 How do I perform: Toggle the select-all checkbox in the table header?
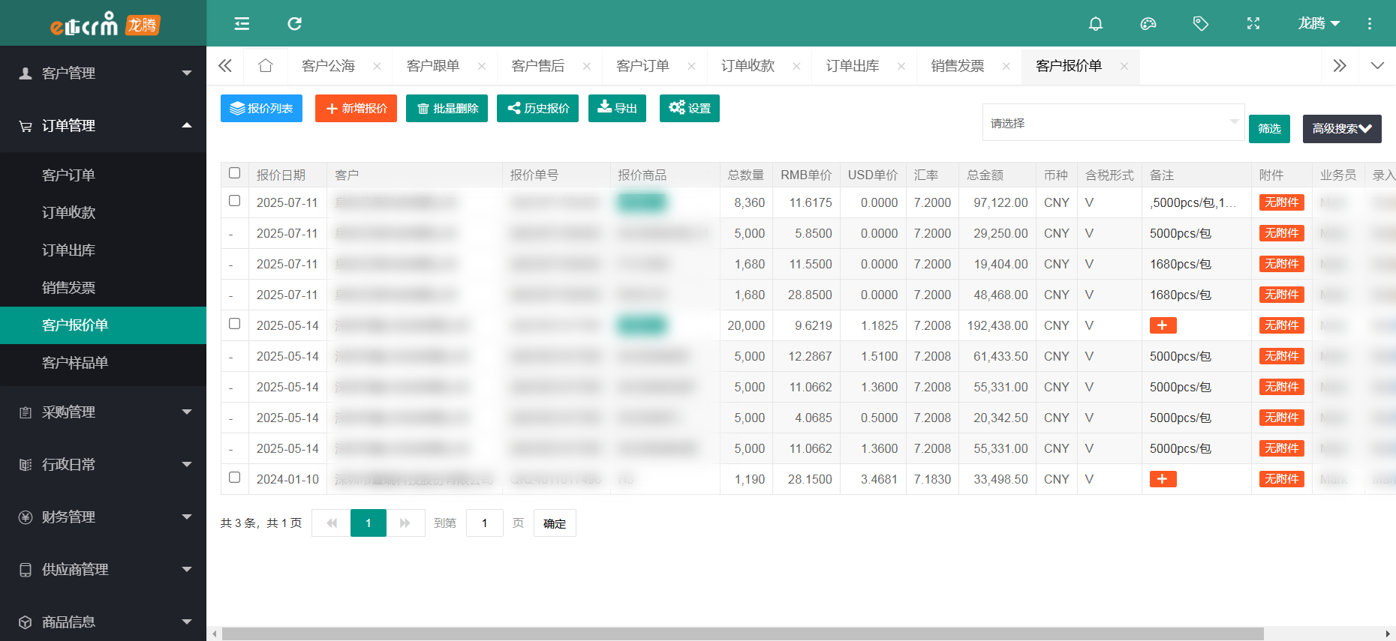234,173
